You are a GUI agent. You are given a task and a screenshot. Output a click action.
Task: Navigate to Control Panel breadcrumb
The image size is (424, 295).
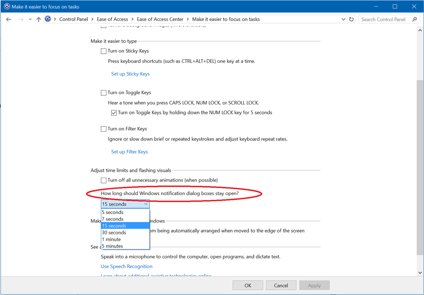[x=74, y=19]
